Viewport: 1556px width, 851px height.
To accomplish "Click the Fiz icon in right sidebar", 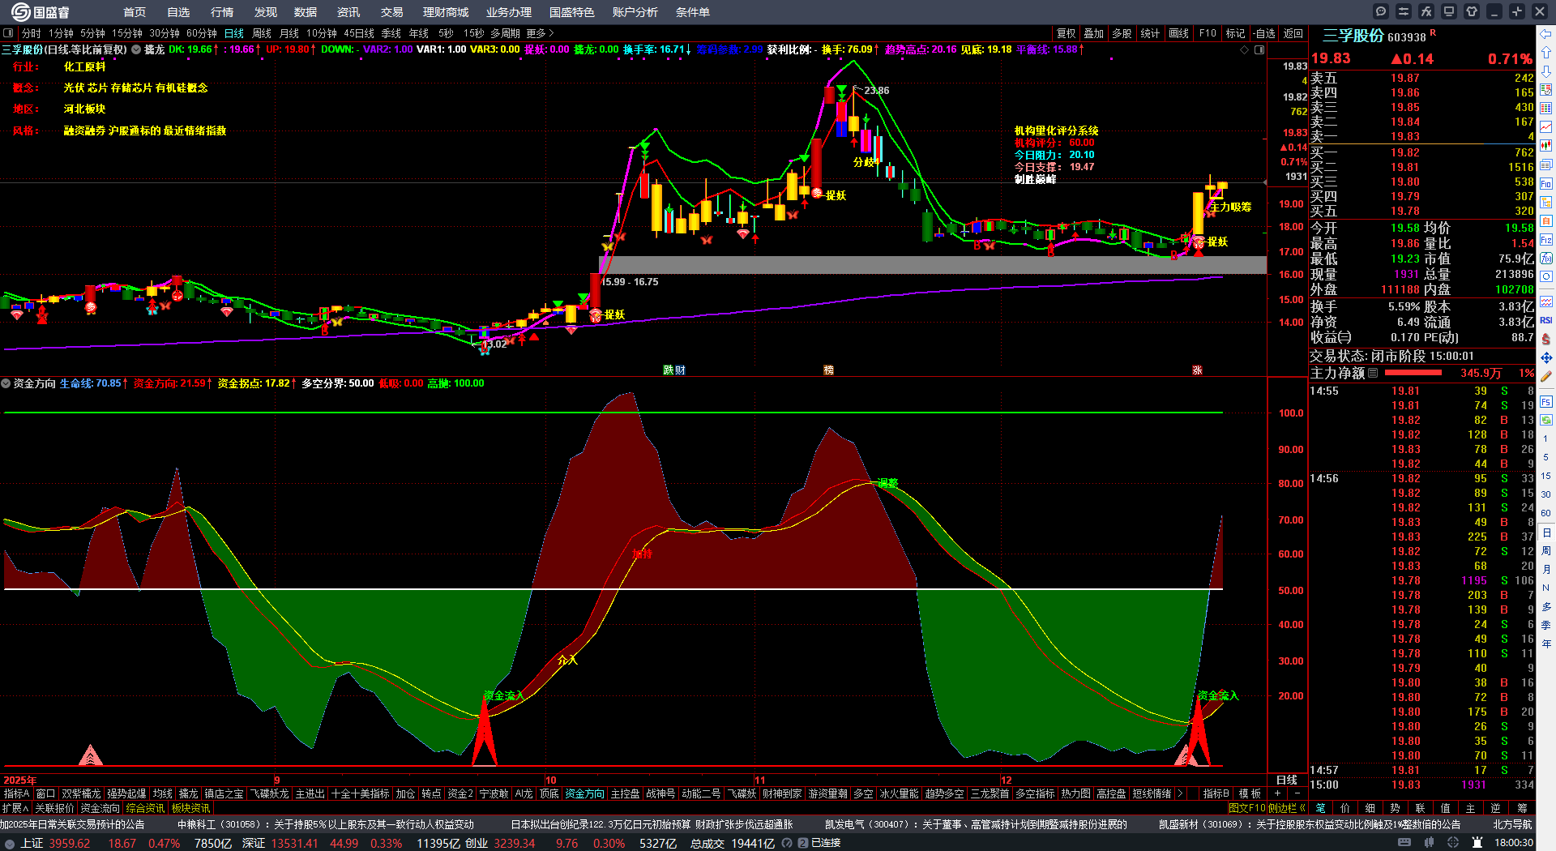I will pos(1546,240).
